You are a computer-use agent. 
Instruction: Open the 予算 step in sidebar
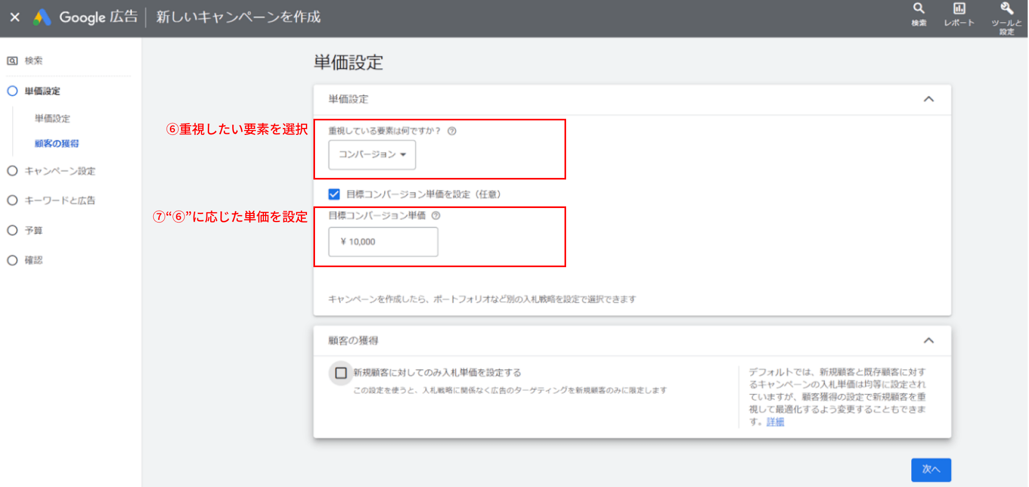[25, 230]
